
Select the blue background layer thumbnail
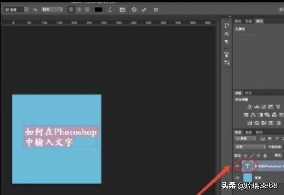[x=247, y=178]
